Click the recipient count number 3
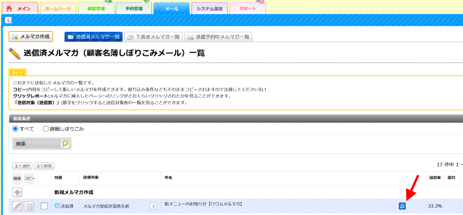Viewport: 463px width, 215px height. [x=153, y=206]
